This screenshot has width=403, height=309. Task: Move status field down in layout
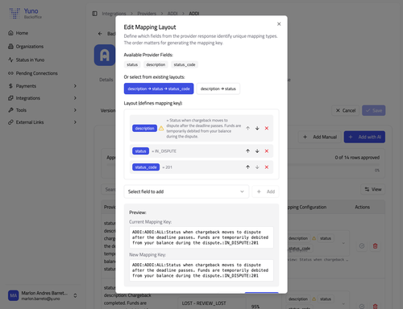[x=257, y=151]
